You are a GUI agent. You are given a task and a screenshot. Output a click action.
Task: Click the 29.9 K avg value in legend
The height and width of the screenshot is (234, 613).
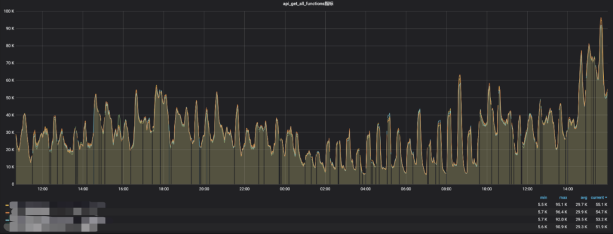click(580, 212)
